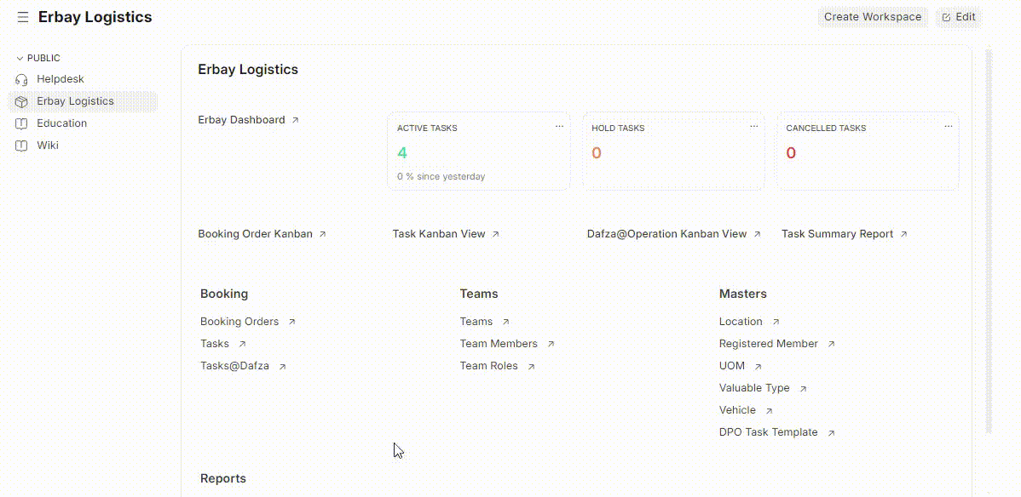Viewport: 1021px width, 497px height.
Task: Click arrow icon beside Vehicle
Action: pyautogui.click(x=769, y=410)
